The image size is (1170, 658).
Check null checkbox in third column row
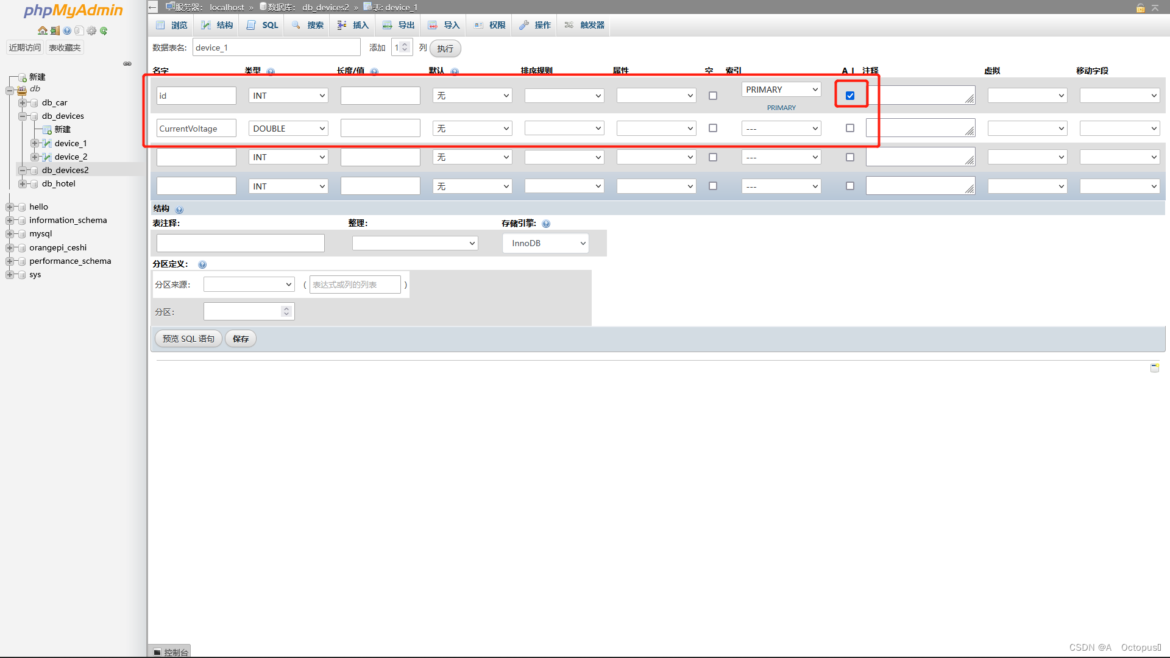point(713,157)
